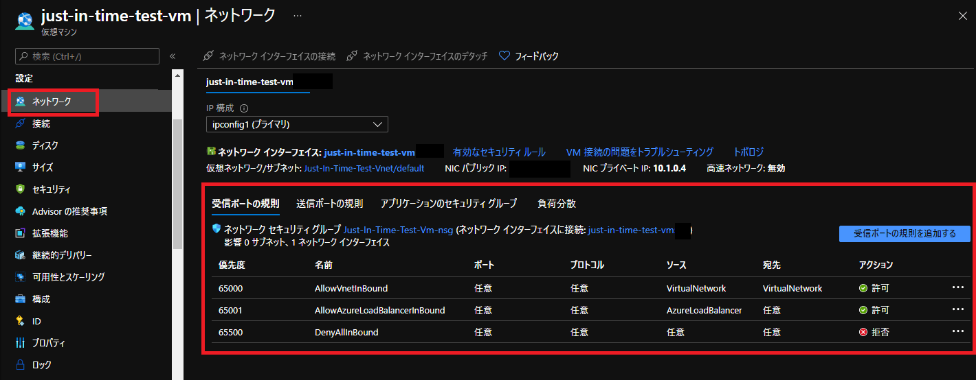The height and width of the screenshot is (380, 976).
Task: Click the ソース column header
Action: tap(676, 265)
